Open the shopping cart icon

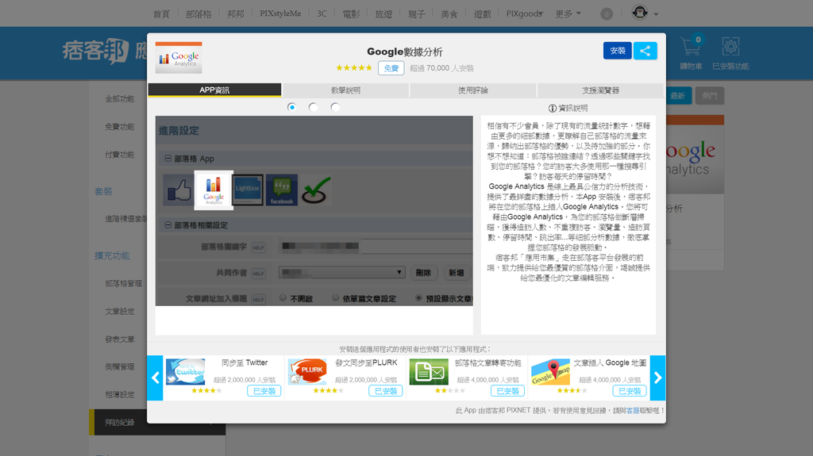click(691, 47)
